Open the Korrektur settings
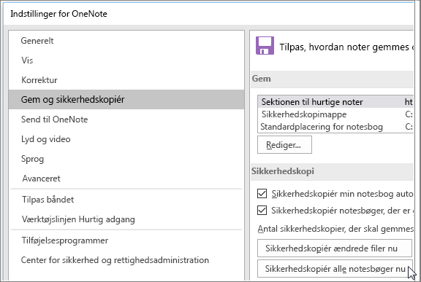The image size is (421, 282). (126, 80)
